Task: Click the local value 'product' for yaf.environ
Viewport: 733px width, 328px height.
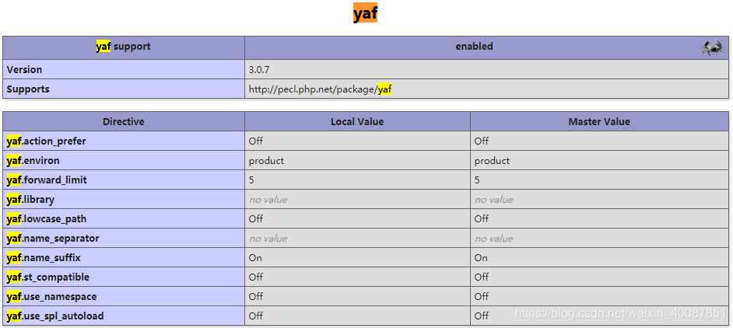Action: pyautogui.click(x=266, y=161)
